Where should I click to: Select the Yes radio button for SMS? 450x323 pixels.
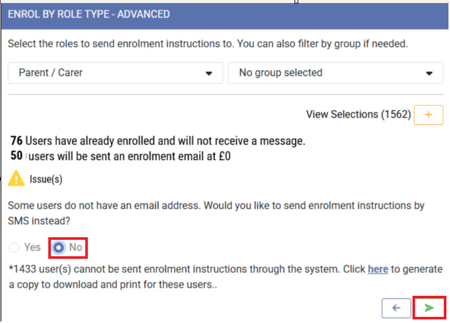click(14, 248)
